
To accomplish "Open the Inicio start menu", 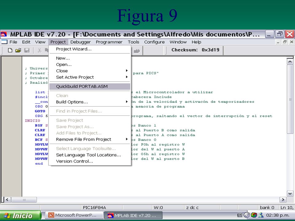I will tap(20, 215).
